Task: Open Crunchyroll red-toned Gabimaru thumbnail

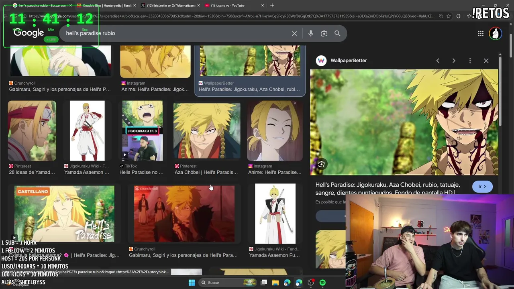Action: coord(184,214)
